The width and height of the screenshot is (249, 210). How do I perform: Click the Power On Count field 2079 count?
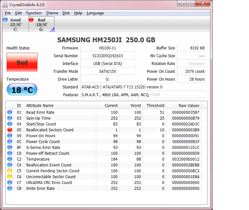(192, 71)
